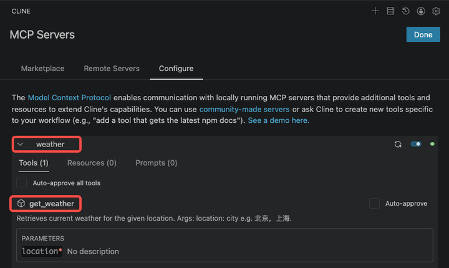Open the Resources (0) tab
The image size is (449, 268).
(92, 163)
